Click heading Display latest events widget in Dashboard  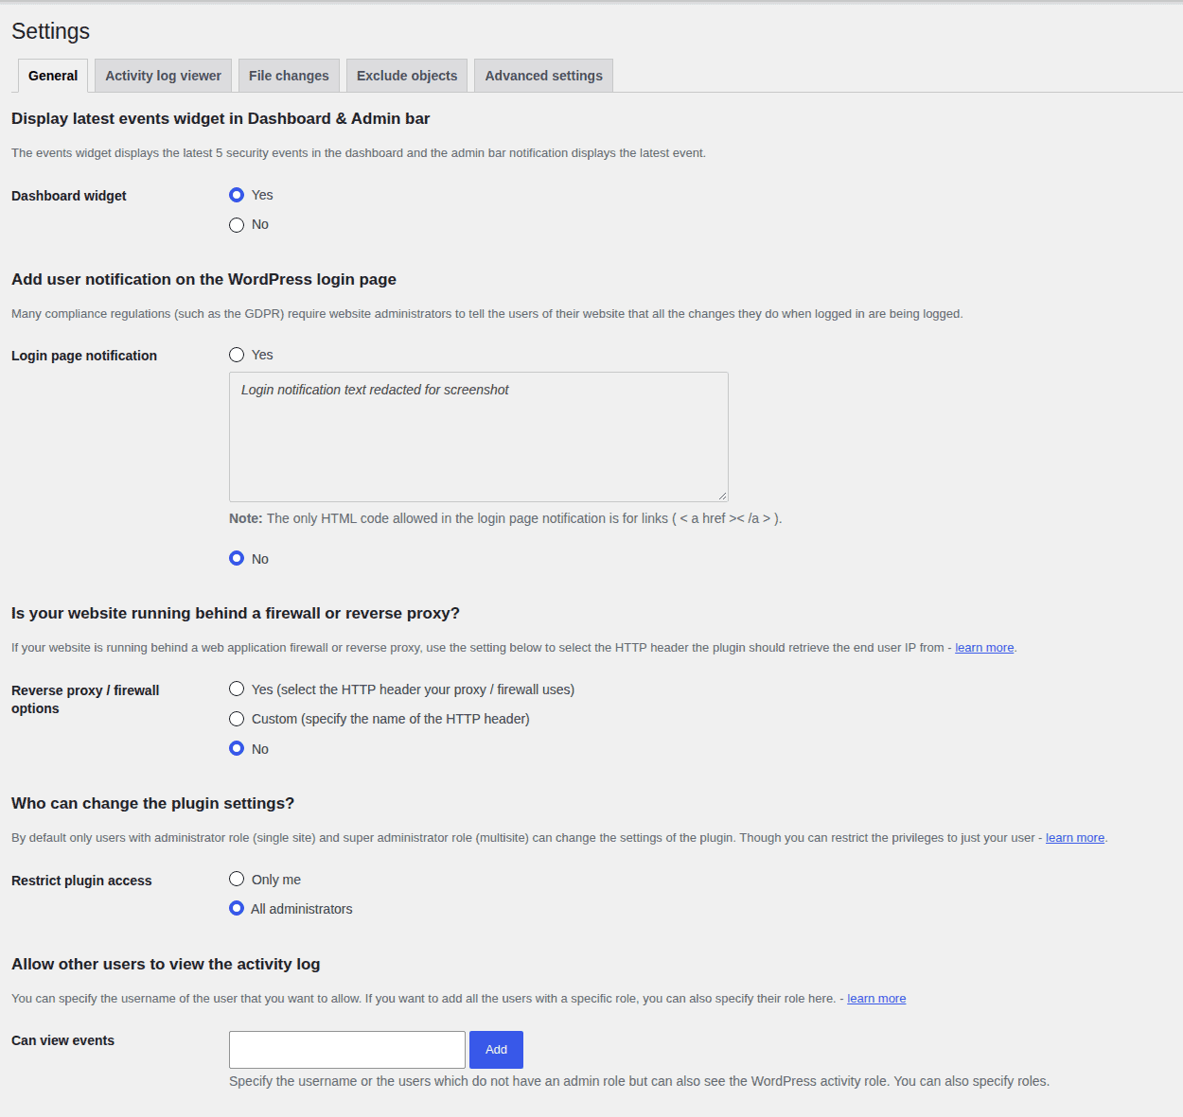[x=221, y=118]
